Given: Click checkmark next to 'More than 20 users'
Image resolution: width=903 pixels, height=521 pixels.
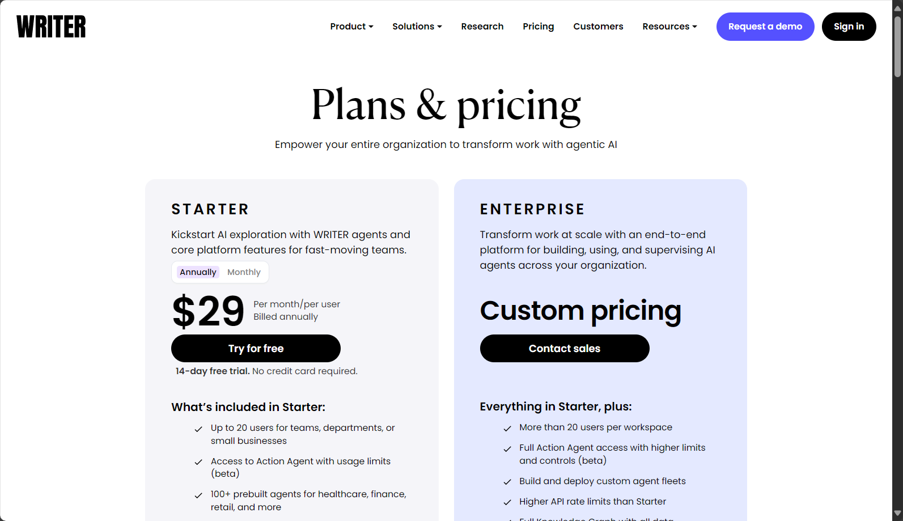Looking at the screenshot, I should pyautogui.click(x=507, y=429).
